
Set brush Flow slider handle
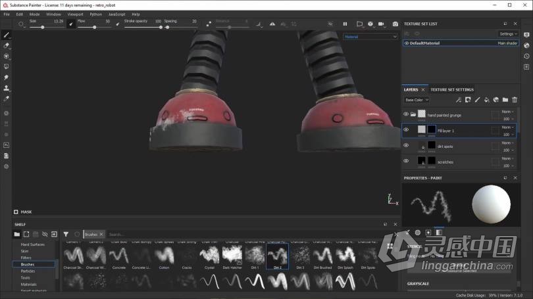[x=95, y=27]
